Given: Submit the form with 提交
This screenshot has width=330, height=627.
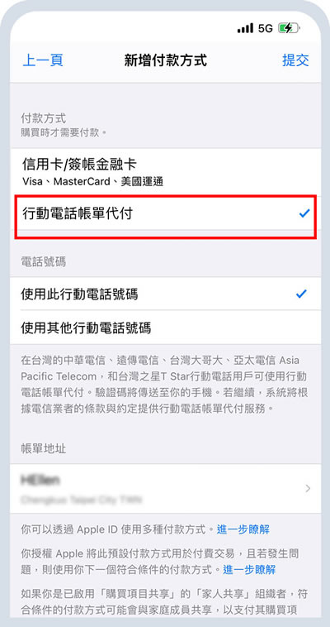Looking at the screenshot, I should click(x=295, y=60).
